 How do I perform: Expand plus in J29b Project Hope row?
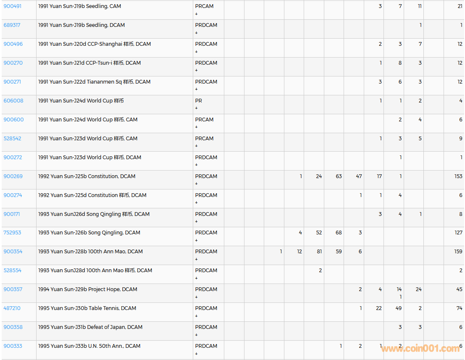pyautogui.click(x=196, y=297)
